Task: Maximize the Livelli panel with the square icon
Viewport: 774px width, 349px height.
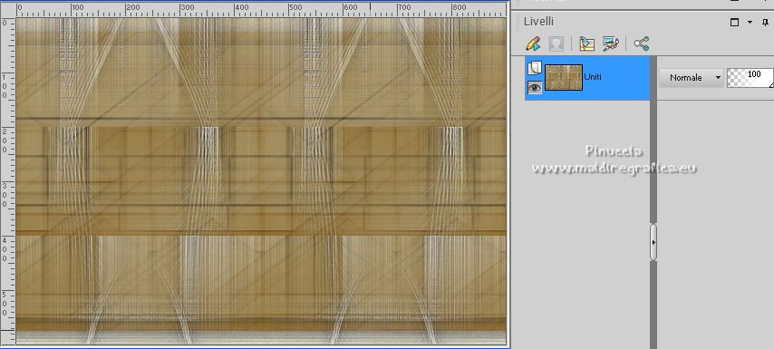Action: click(734, 23)
